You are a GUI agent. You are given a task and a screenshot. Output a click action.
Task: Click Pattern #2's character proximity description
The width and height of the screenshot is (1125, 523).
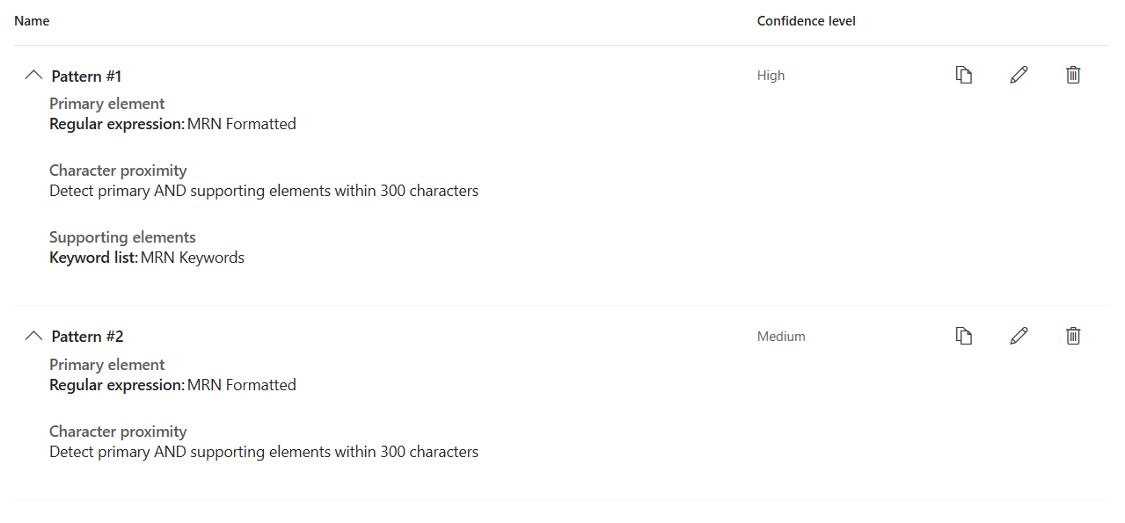264,452
